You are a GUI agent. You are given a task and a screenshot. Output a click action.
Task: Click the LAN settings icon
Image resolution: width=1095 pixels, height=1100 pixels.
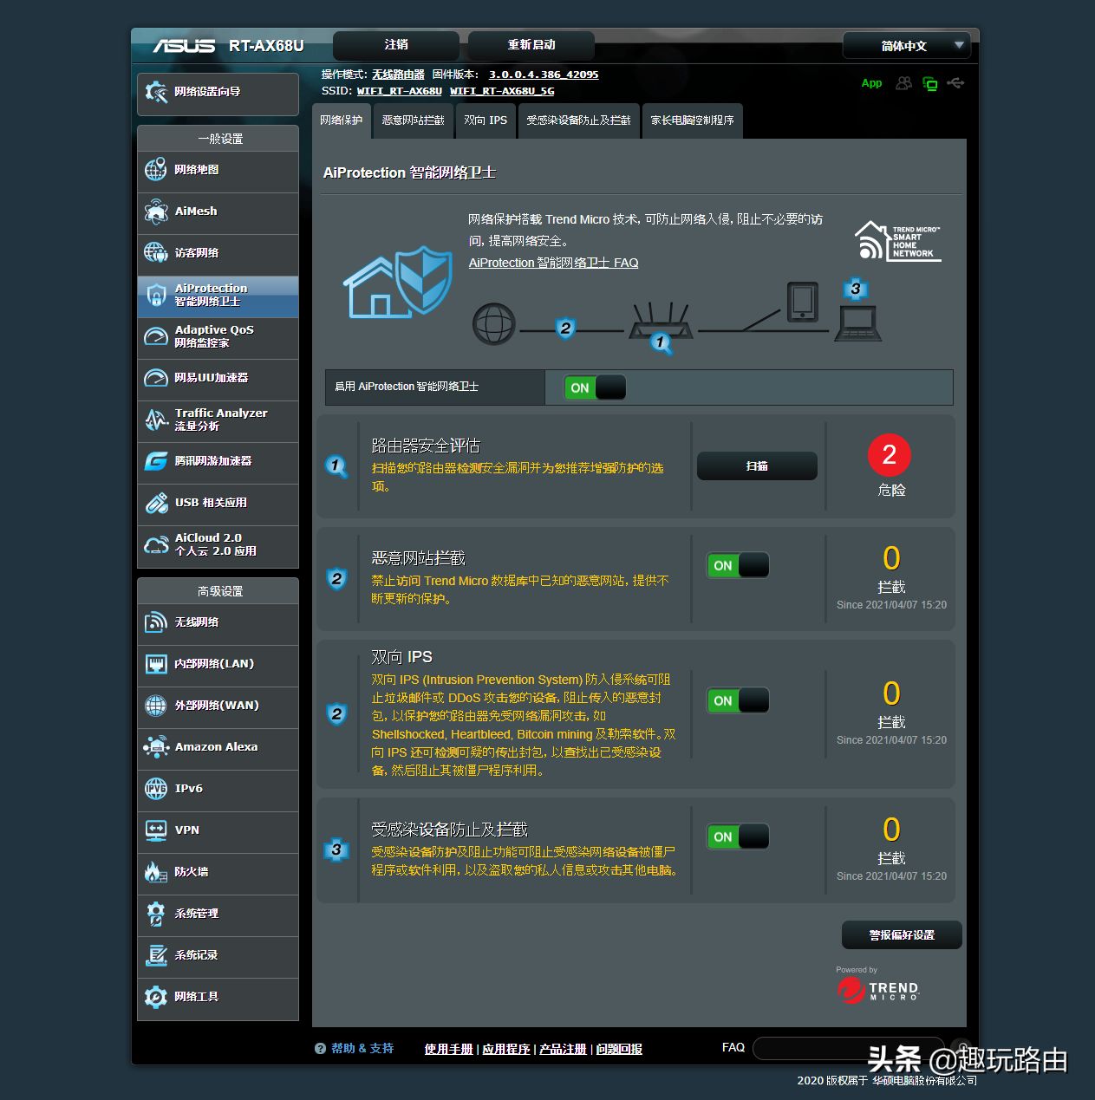pyautogui.click(x=156, y=664)
